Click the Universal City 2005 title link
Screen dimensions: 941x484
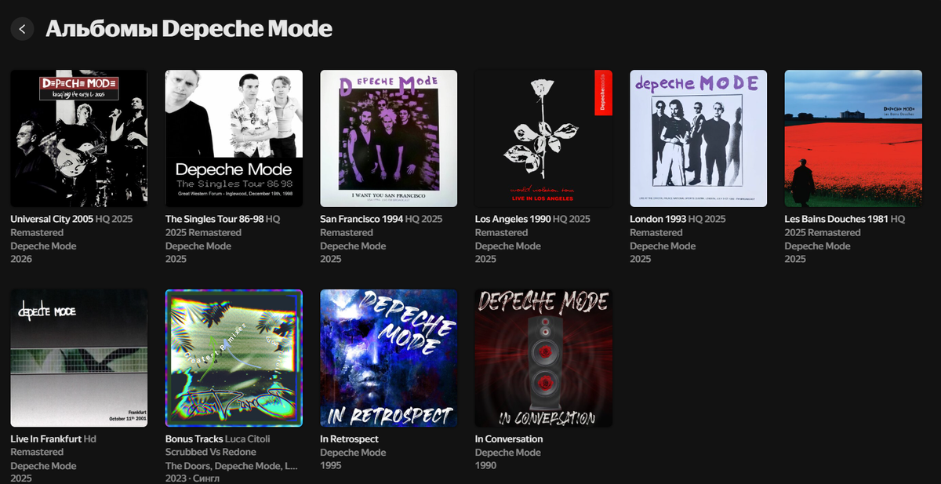[x=52, y=219]
